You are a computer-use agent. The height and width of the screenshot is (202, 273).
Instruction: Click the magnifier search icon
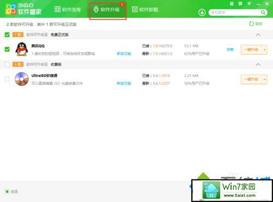pos(263,13)
